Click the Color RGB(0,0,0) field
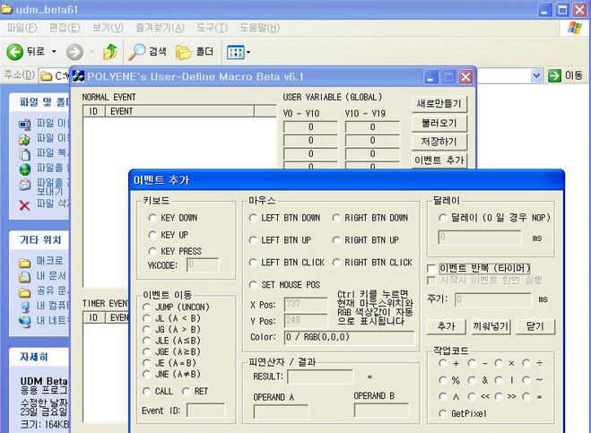Screen dimensions: 591x433 click(x=349, y=337)
